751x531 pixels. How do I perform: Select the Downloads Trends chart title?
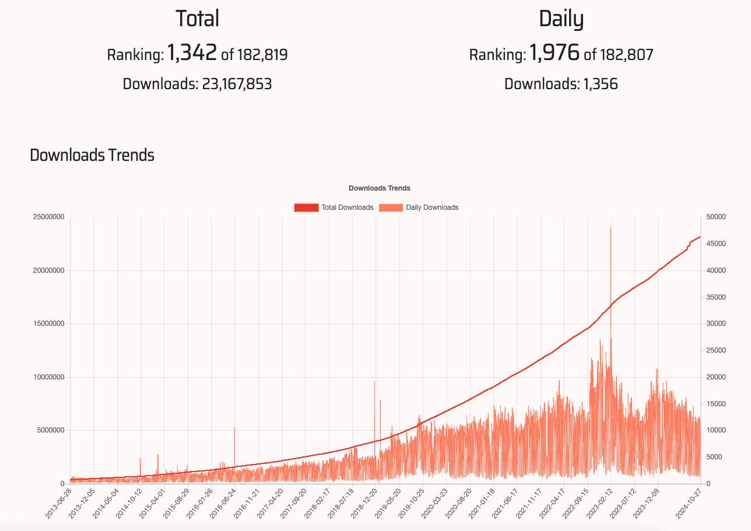tap(380, 188)
